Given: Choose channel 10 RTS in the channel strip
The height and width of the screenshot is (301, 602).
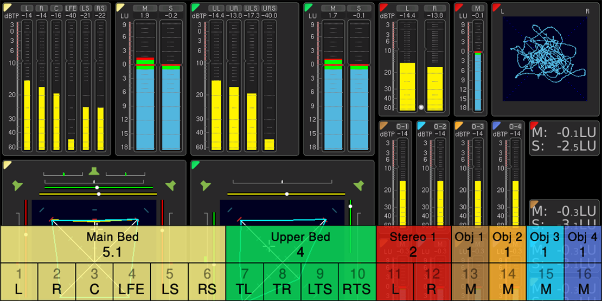Looking at the screenshot, I should tap(357, 282).
